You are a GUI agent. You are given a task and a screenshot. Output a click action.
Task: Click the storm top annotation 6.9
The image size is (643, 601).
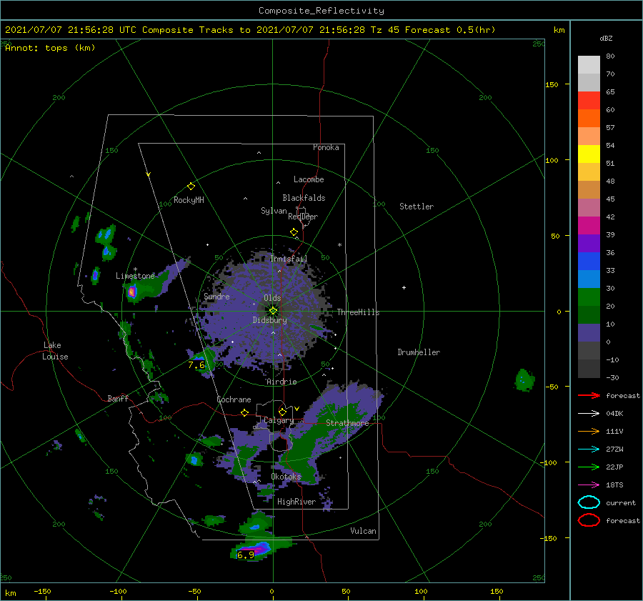246,555
